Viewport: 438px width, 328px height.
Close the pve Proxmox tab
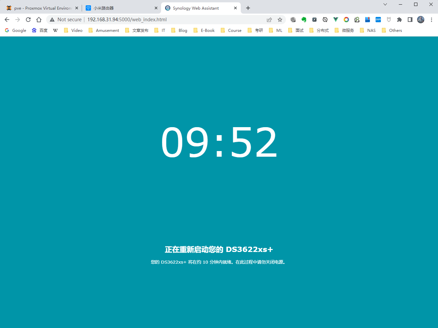pyautogui.click(x=77, y=8)
